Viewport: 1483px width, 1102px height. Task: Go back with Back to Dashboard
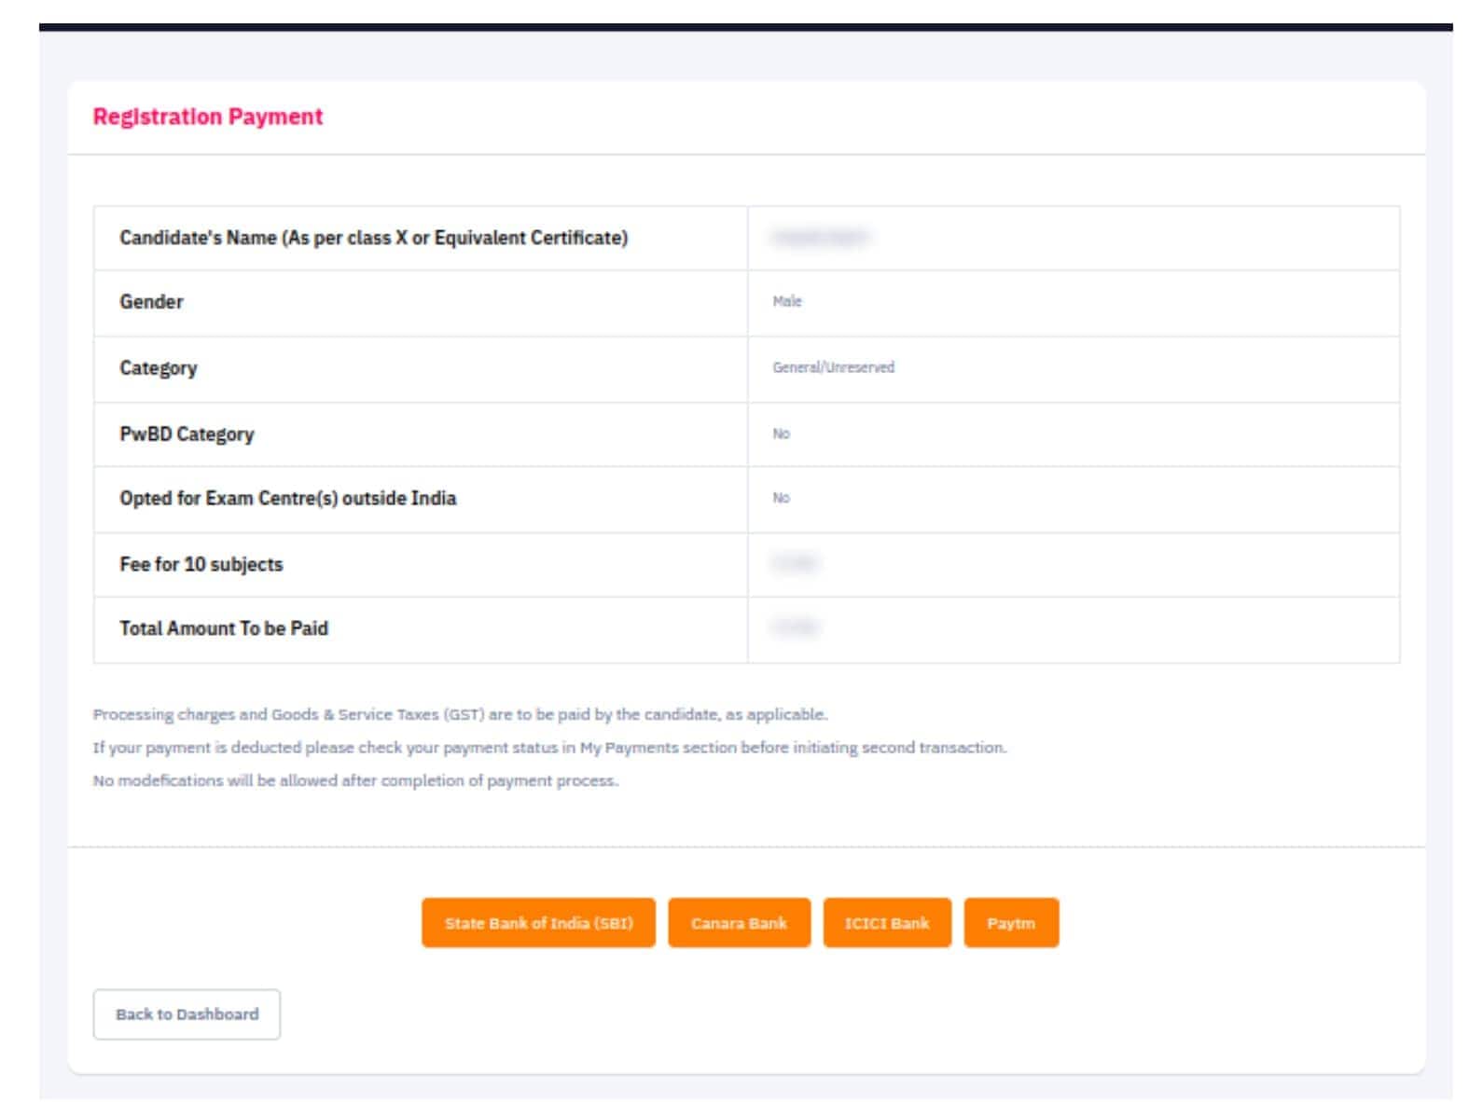[x=187, y=1014]
